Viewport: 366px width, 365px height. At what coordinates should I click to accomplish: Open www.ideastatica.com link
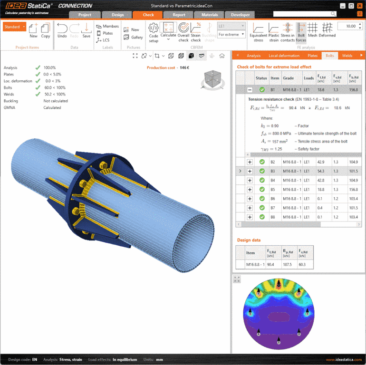[x=344, y=360]
